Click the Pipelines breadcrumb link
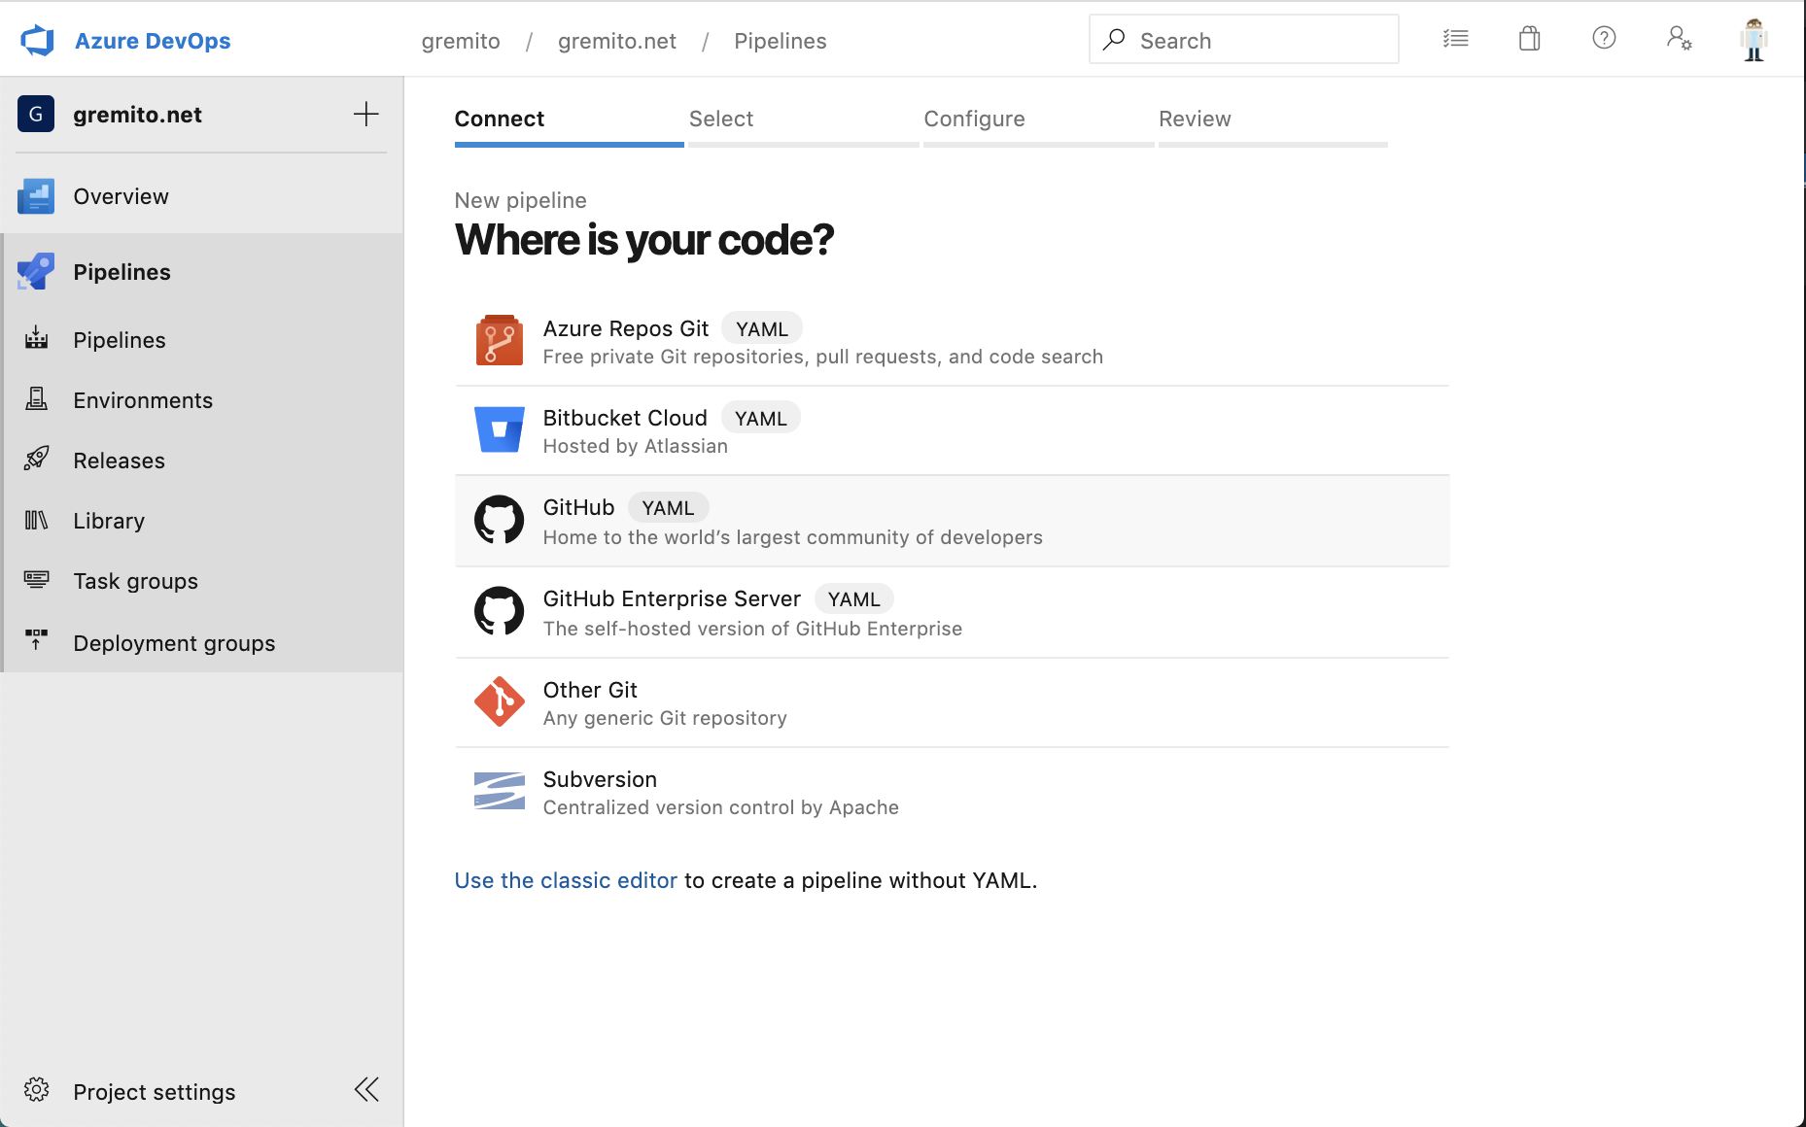The image size is (1806, 1127). point(781,41)
